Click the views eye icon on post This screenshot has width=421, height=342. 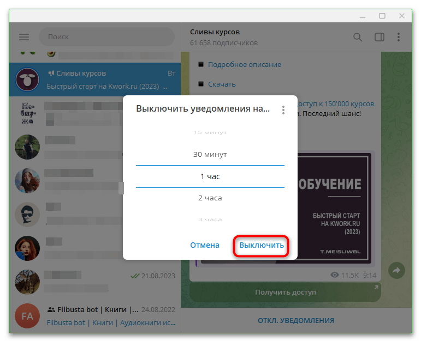coord(335,275)
